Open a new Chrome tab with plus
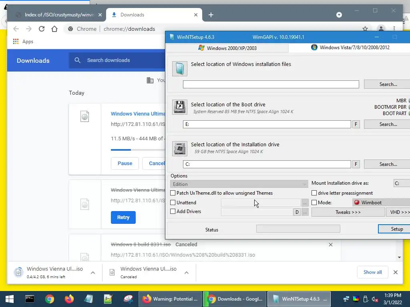 [x=211, y=15]
